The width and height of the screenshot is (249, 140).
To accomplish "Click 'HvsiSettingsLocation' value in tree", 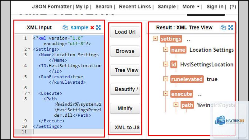I will tap(207, 65).
